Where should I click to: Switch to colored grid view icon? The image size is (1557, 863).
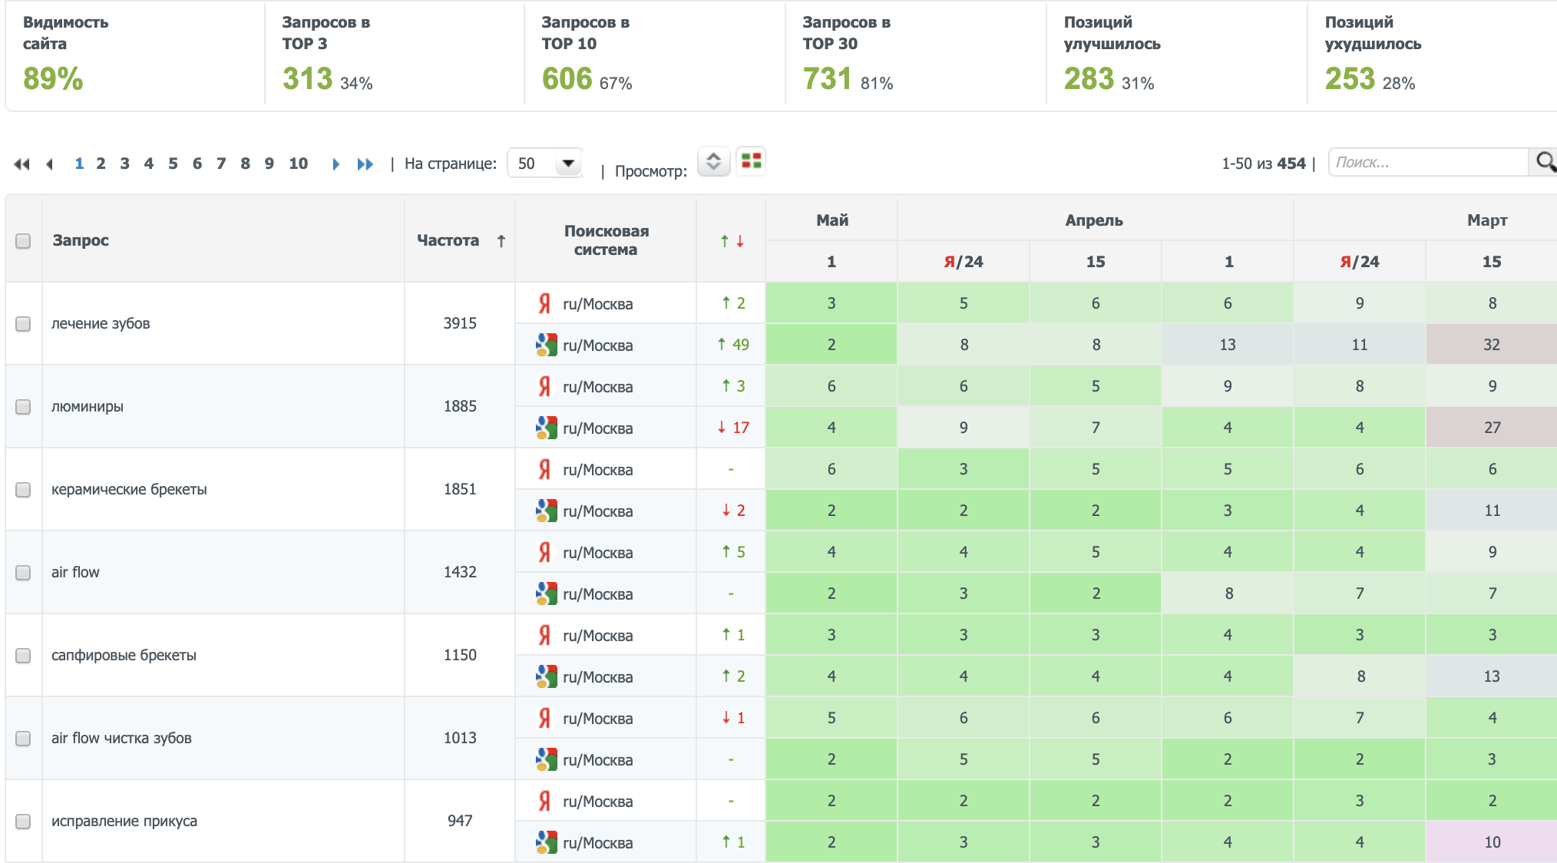click(x=751, y=161)
